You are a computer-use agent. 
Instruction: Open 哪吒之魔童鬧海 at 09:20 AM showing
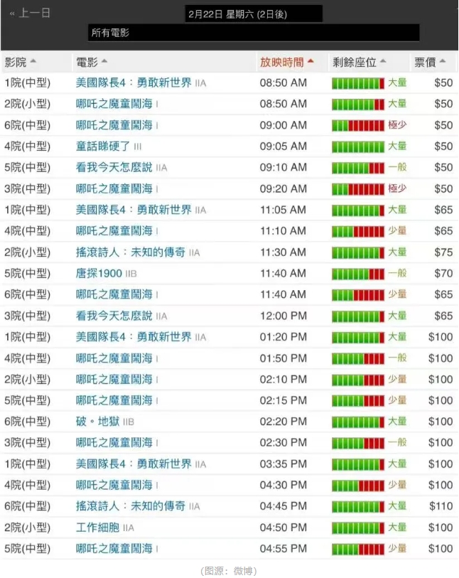tap(114, 188)
